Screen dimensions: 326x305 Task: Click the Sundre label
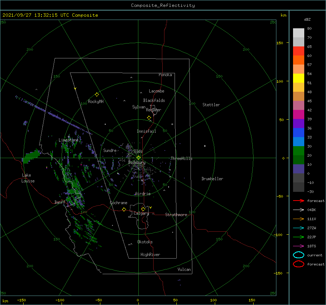110,150
